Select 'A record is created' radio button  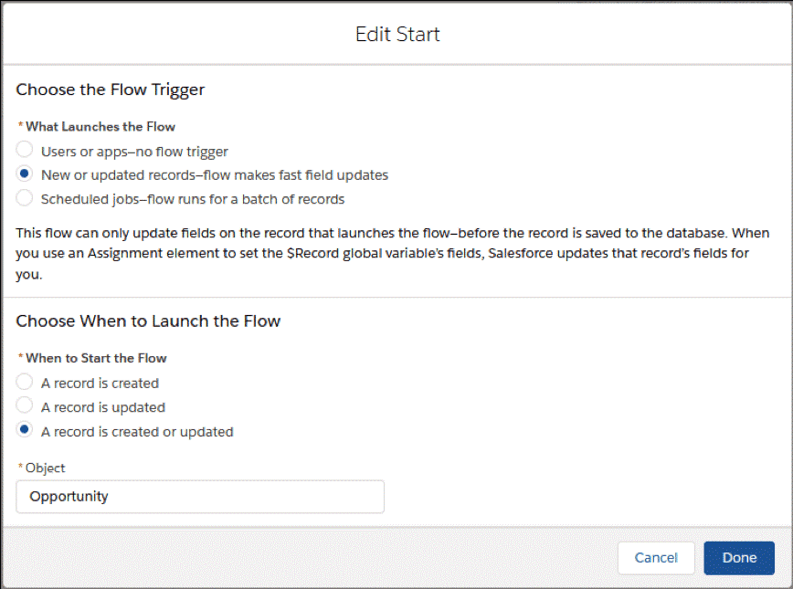[x=26, y=383]
